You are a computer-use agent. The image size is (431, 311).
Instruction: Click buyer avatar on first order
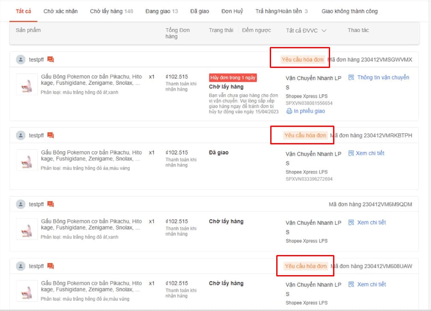(x=21, y=60)
